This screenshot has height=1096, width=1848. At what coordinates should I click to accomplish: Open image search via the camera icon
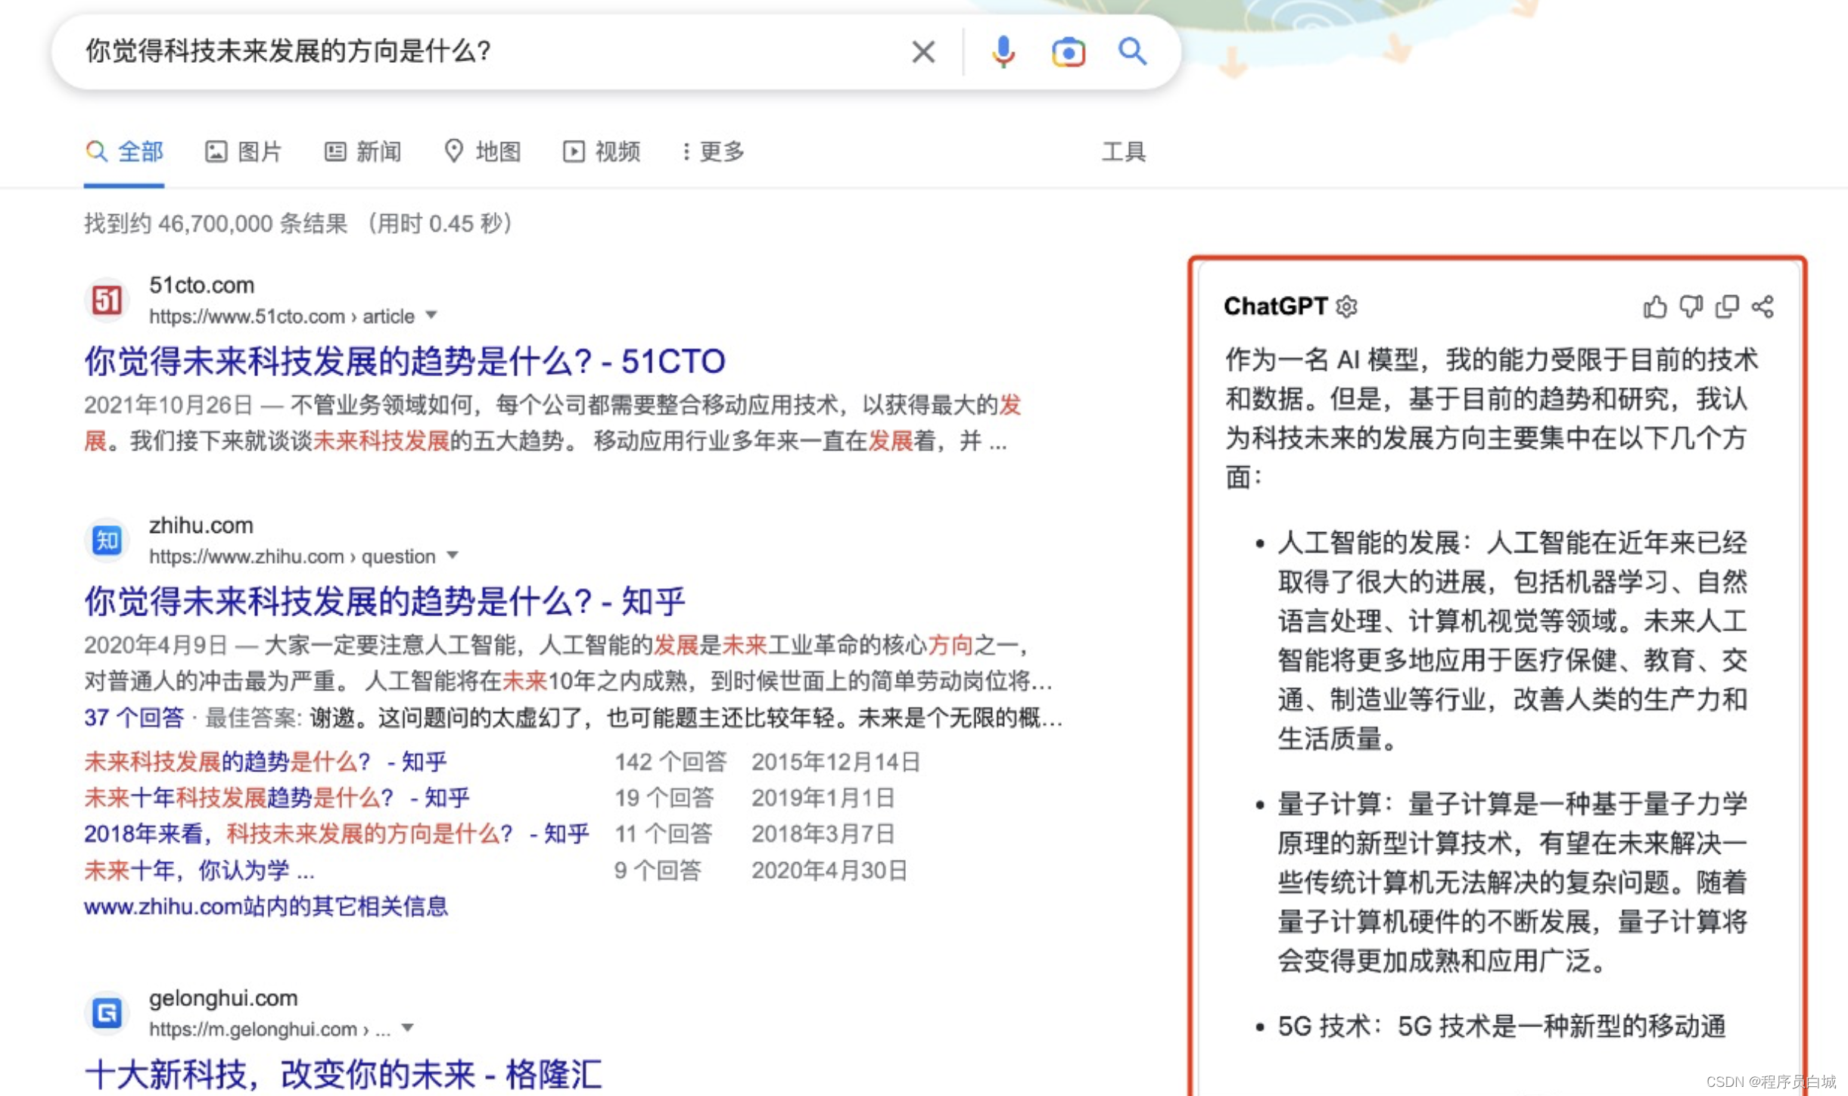1069,52
